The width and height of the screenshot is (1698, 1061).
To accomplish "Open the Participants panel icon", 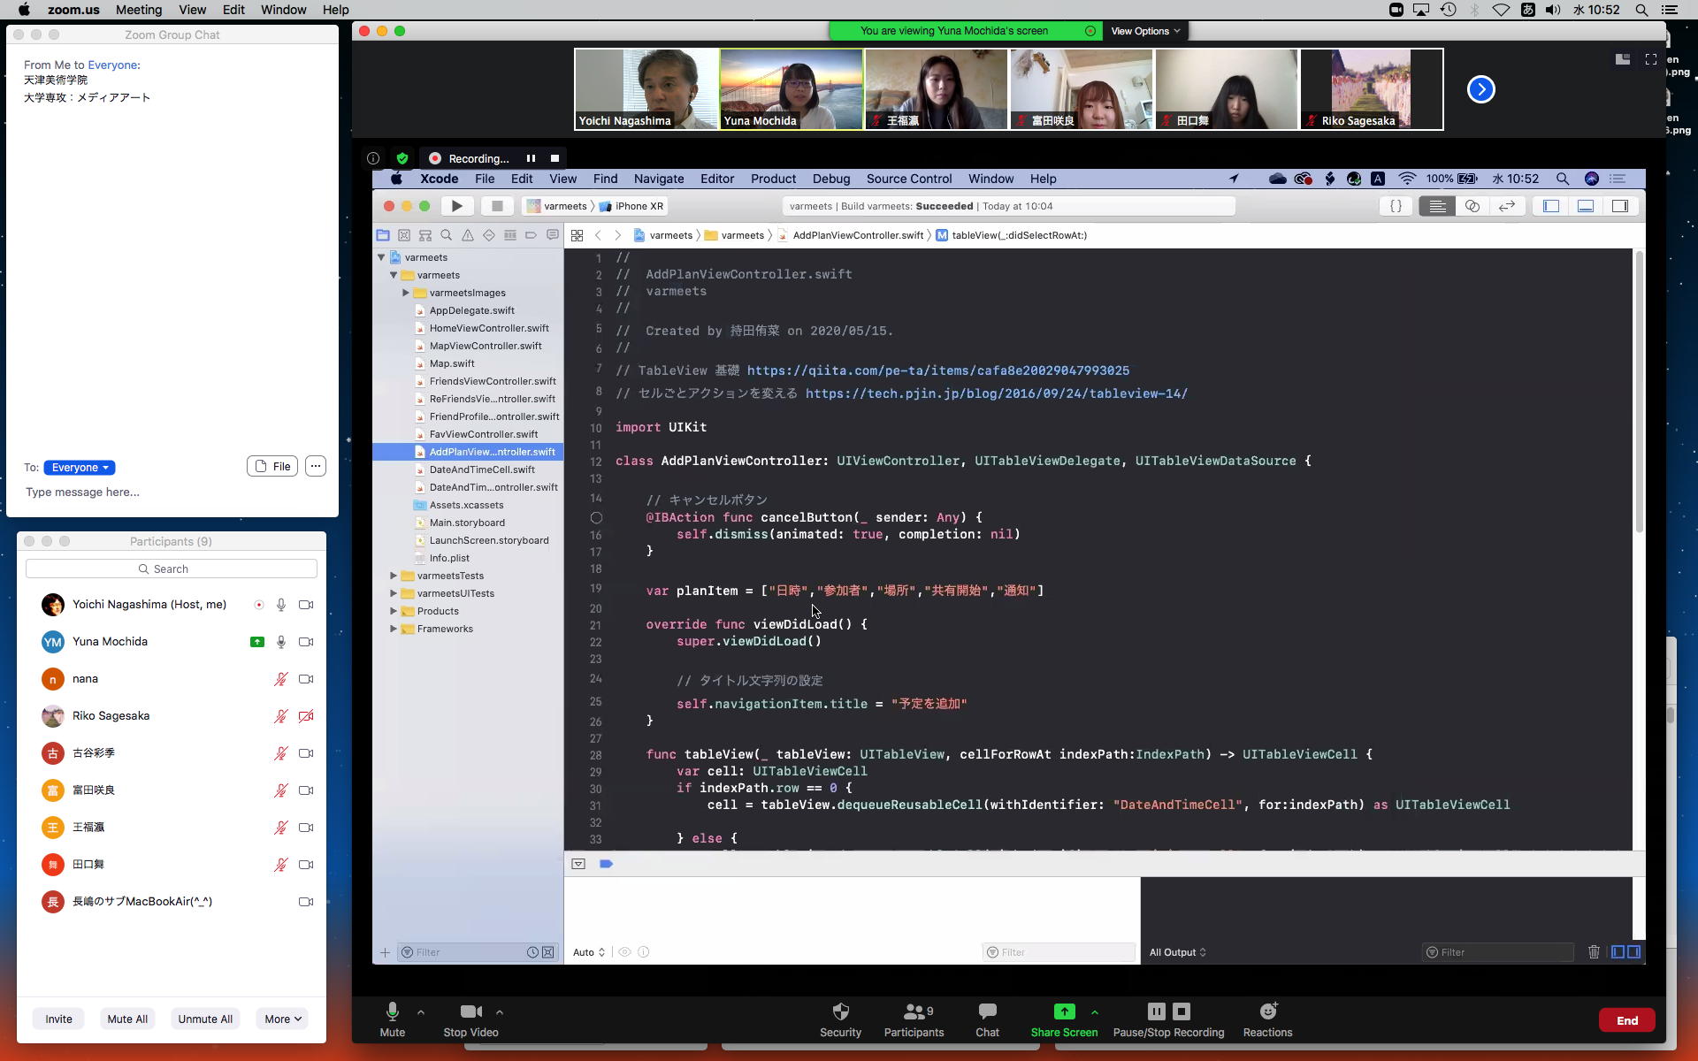I will tap(914, 1011).
